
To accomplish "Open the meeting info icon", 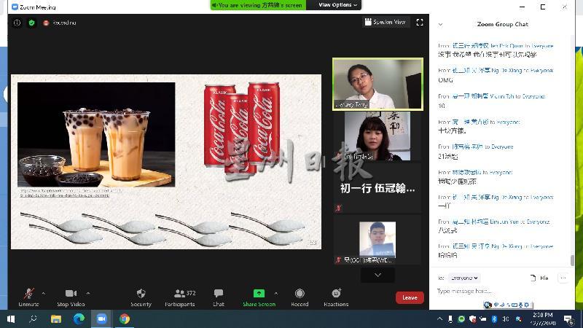I will [x=17, y=23].
